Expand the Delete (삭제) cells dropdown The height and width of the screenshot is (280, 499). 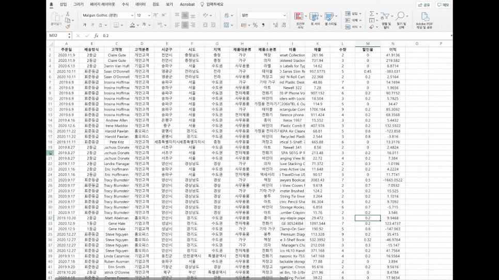[x=360, y=20]
